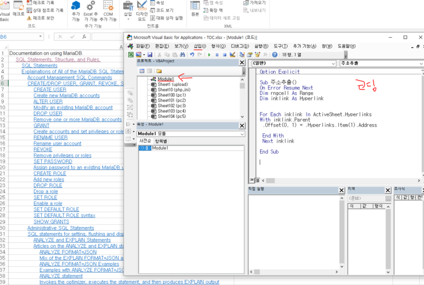Viewport: 424px width, 285px height.
Task: Click the Project tree vertical scrollbar thumb
Action: (242, 86)
